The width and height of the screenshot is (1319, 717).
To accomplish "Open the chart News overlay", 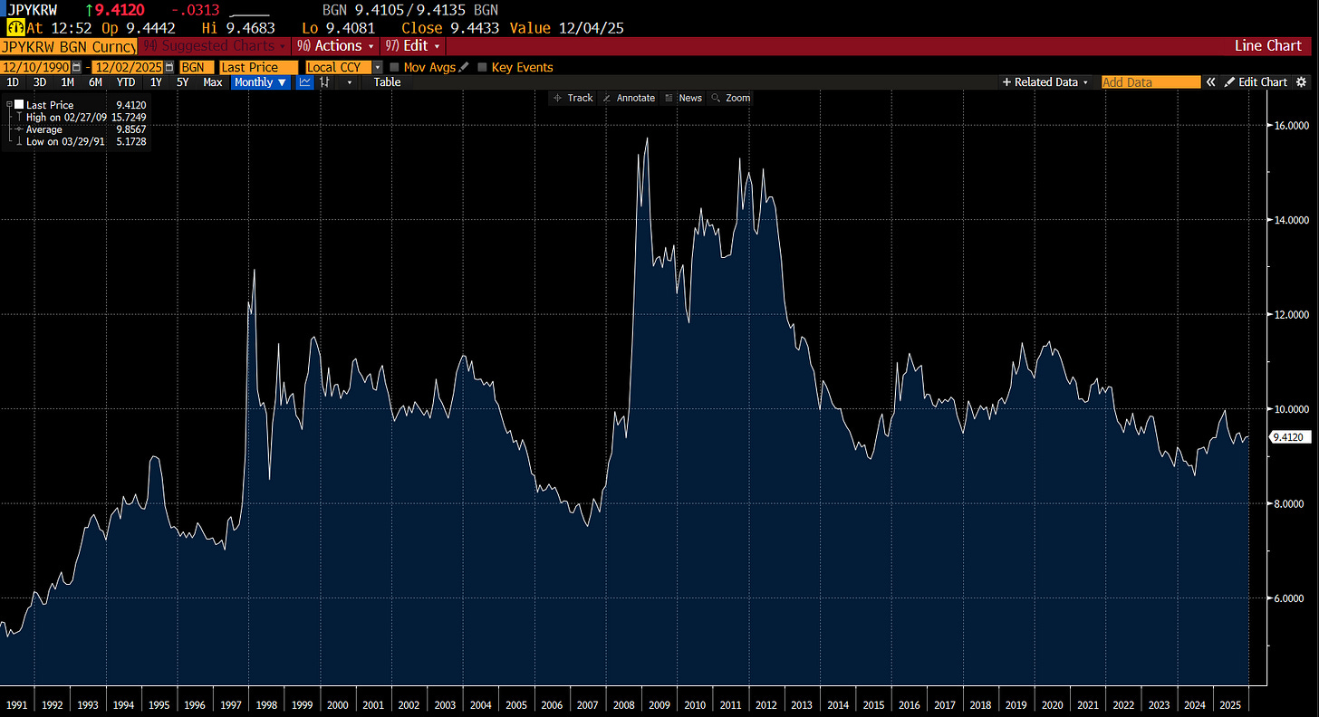I will pyautogui.click(x=683, y=98).
